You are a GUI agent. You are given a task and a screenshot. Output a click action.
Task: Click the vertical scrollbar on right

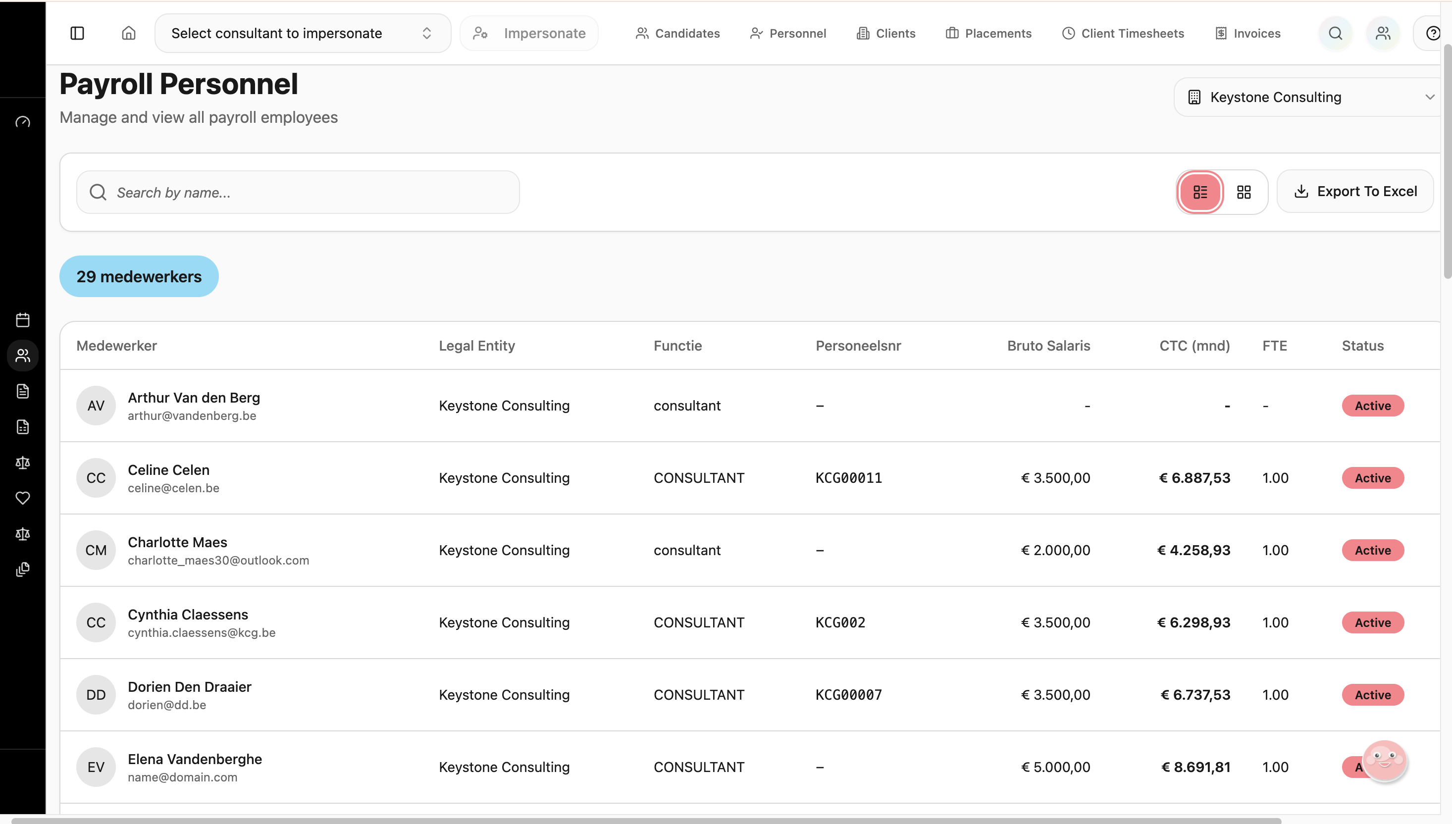tap(1448, 161)
